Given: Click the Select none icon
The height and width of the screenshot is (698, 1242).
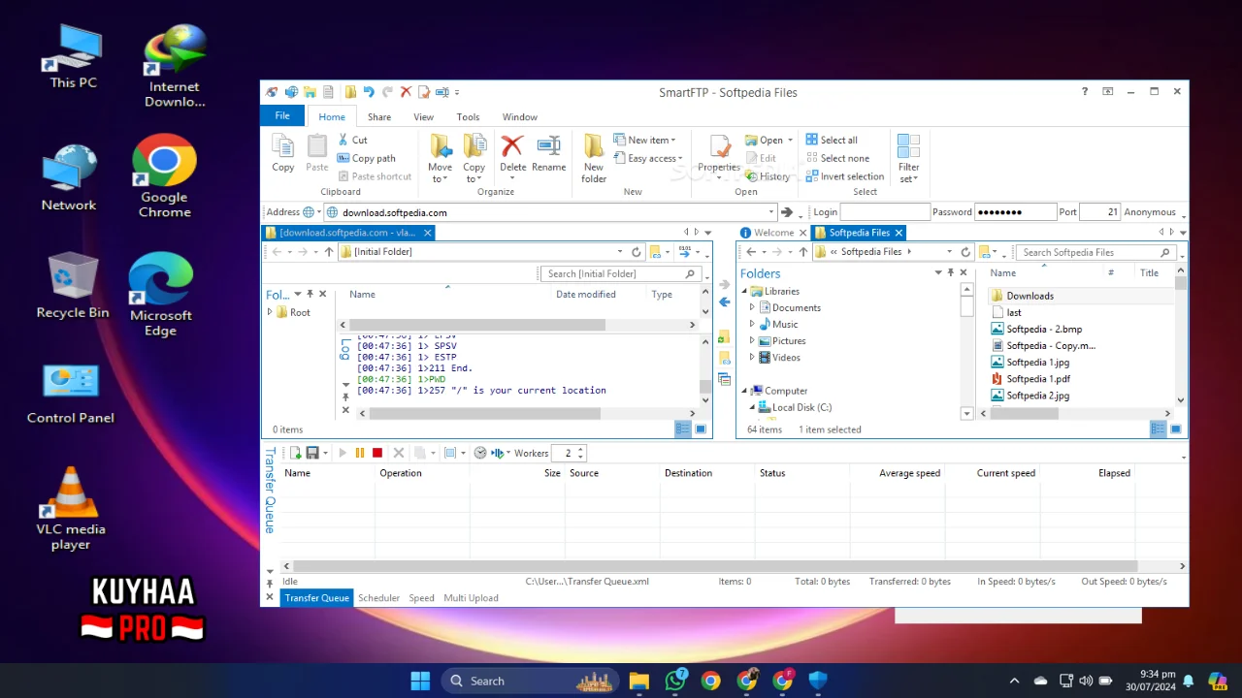Looking at the screenshot, I should [x=811, y=158].
